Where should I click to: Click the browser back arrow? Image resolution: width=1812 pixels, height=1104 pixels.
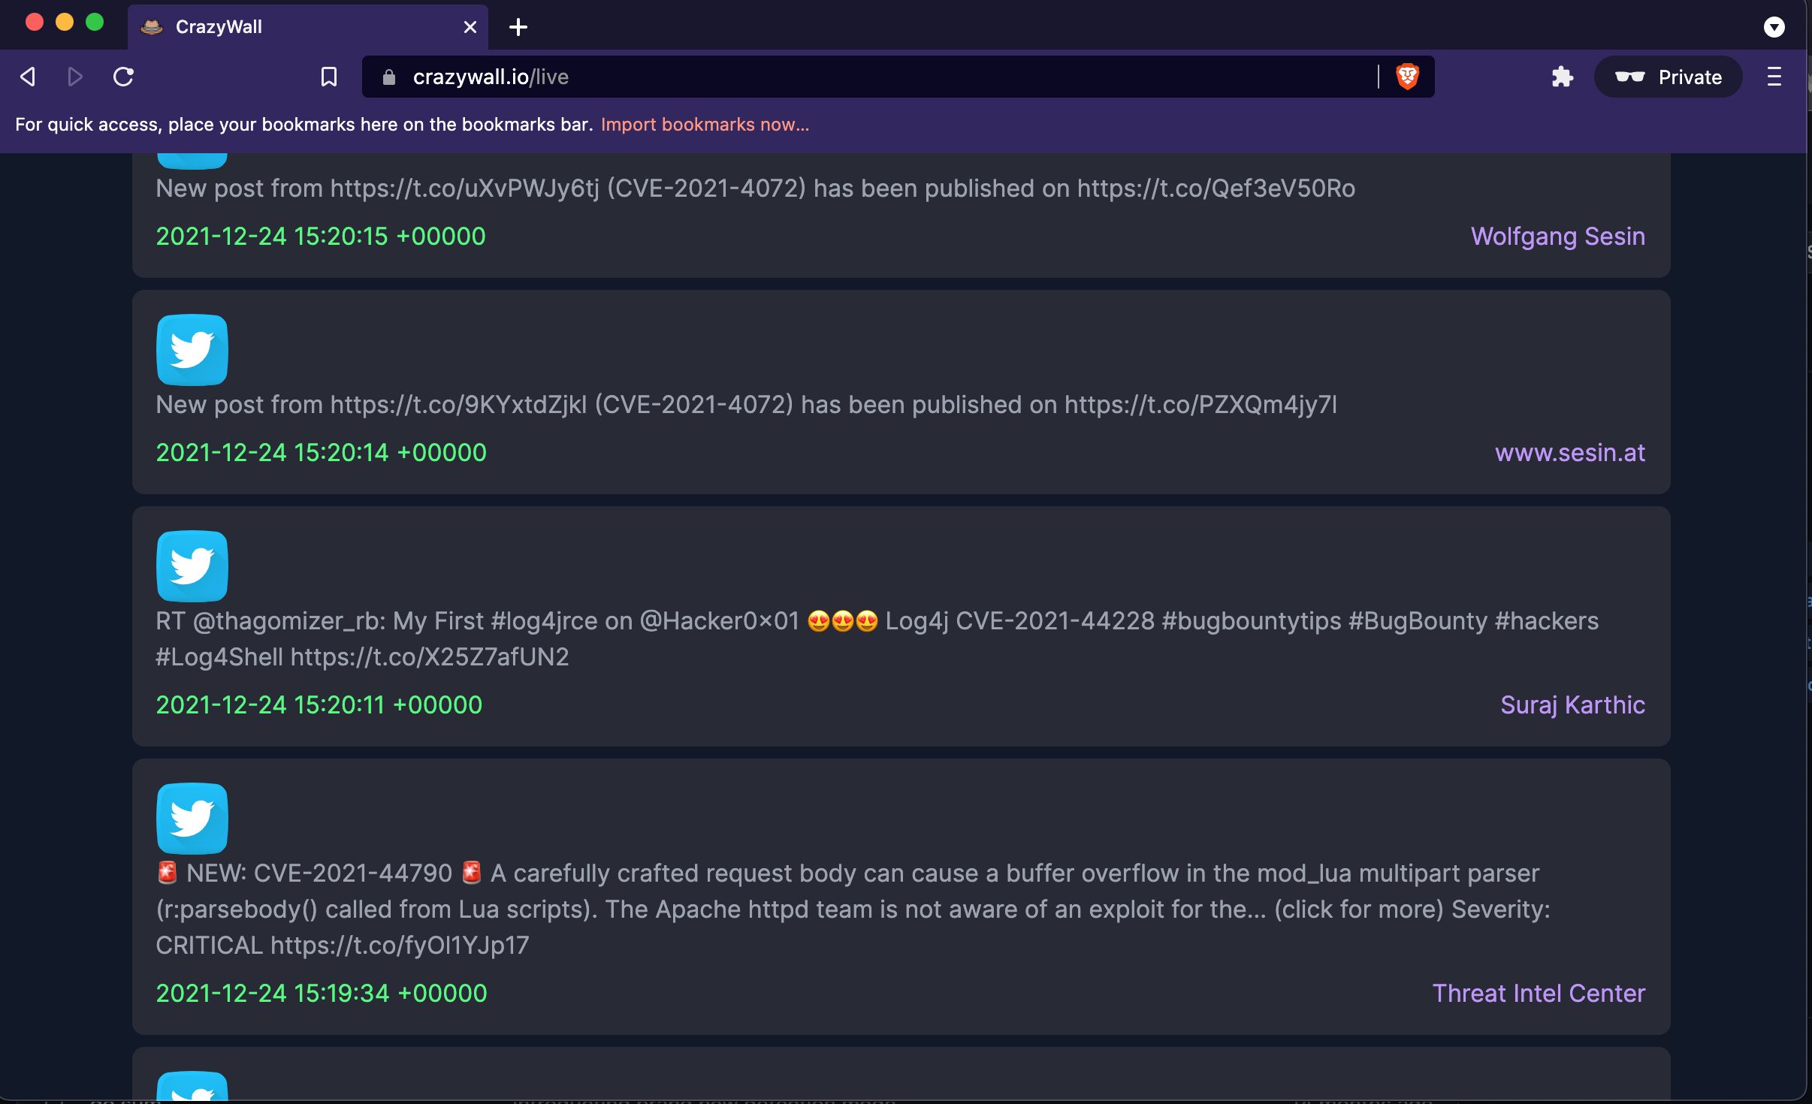28,77
